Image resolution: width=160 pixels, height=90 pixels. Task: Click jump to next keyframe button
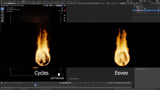tap(69, 83)
